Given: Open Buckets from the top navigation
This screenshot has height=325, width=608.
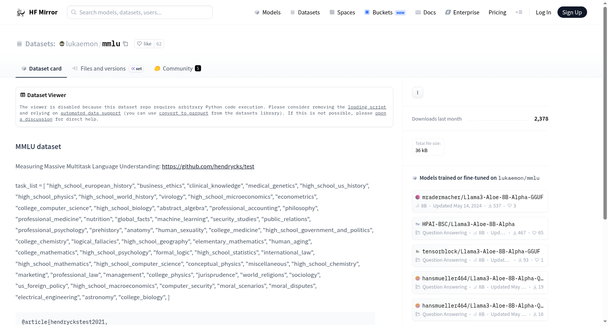Looking at the screenshot, I should tap(385, 13).
